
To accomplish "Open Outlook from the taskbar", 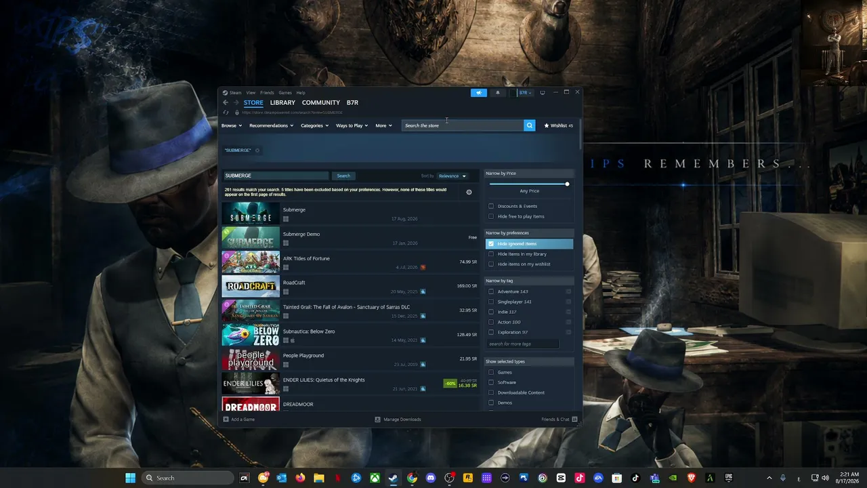I will (x=281, y=478).
